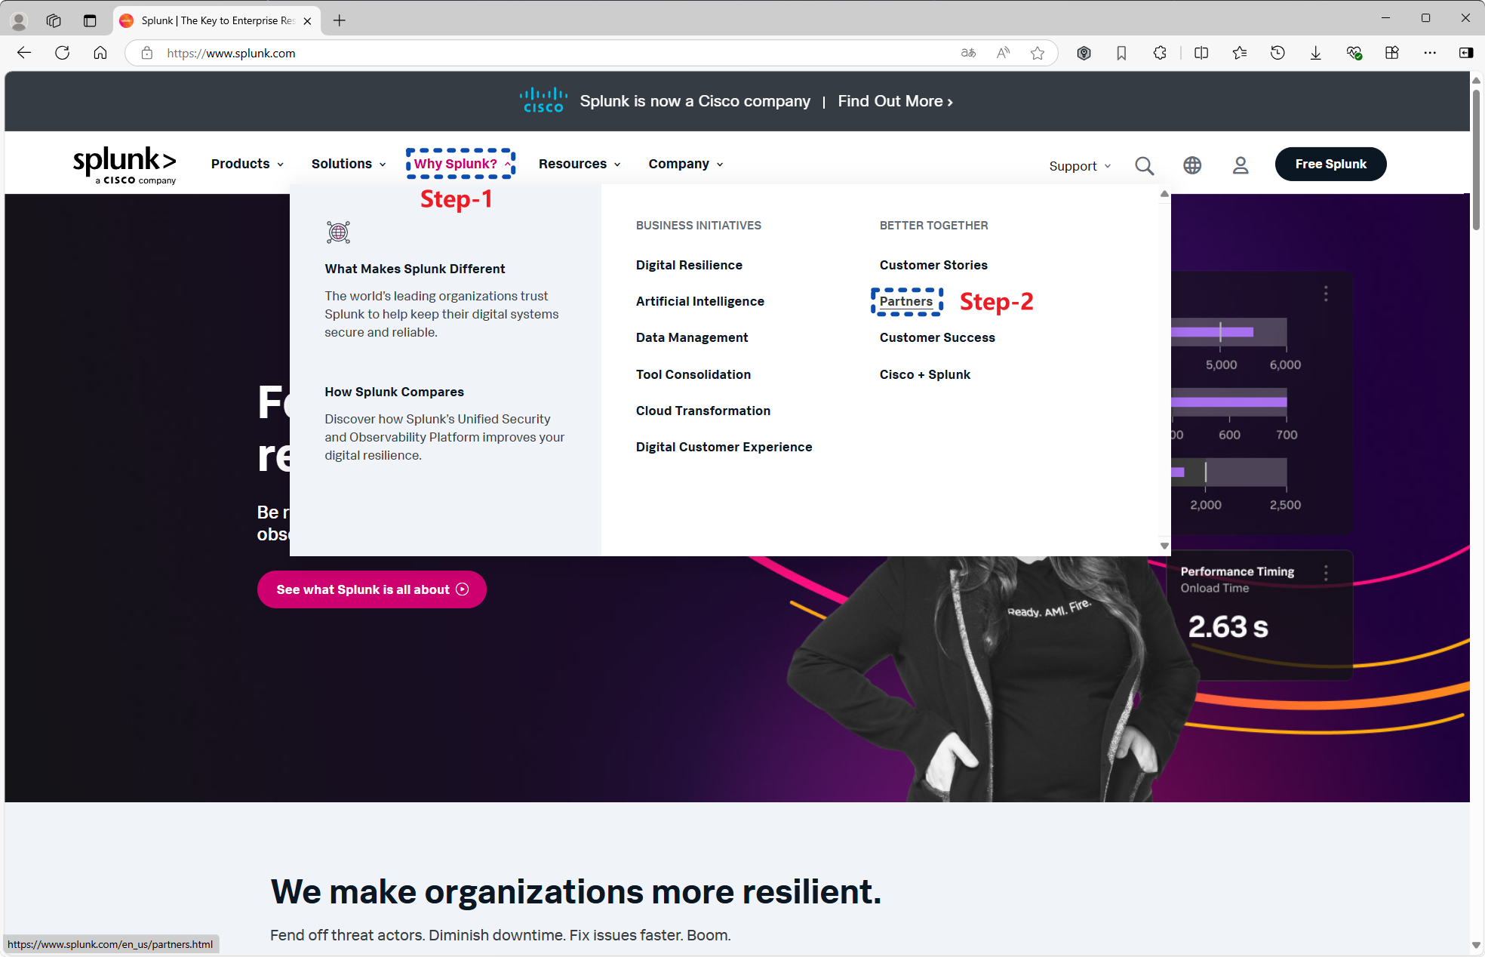Open the globe language selector icon
The height and width of the screenshot is (957, 1485).
tap(1192, 165)
